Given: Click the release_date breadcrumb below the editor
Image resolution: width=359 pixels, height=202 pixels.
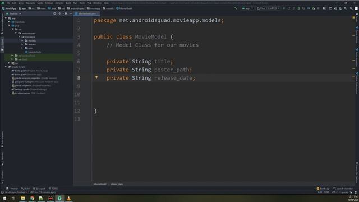Looking at the screenshot, I should pos(117,184).
